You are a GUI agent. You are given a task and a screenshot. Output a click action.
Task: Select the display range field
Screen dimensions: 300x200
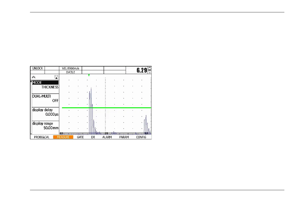(x=45, y=127)
